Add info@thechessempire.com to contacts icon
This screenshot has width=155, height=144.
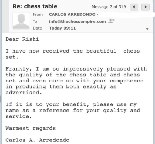pyautogui.click(x=111, y=21)
